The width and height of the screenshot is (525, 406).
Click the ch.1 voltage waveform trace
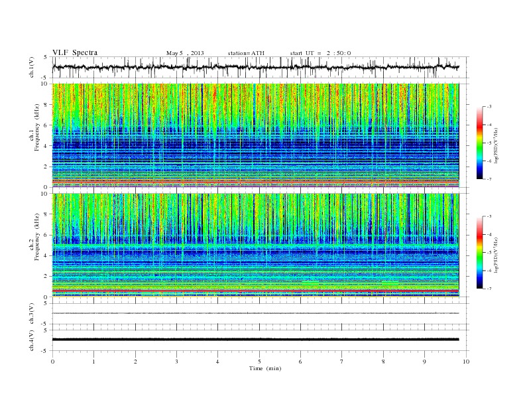(x=255, y=67)
